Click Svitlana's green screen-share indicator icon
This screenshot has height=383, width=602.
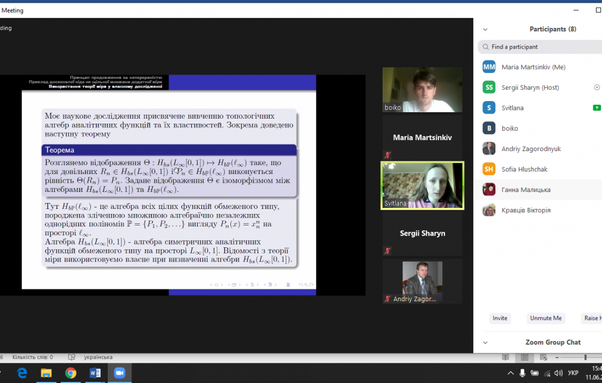click(x=597, y=108)
